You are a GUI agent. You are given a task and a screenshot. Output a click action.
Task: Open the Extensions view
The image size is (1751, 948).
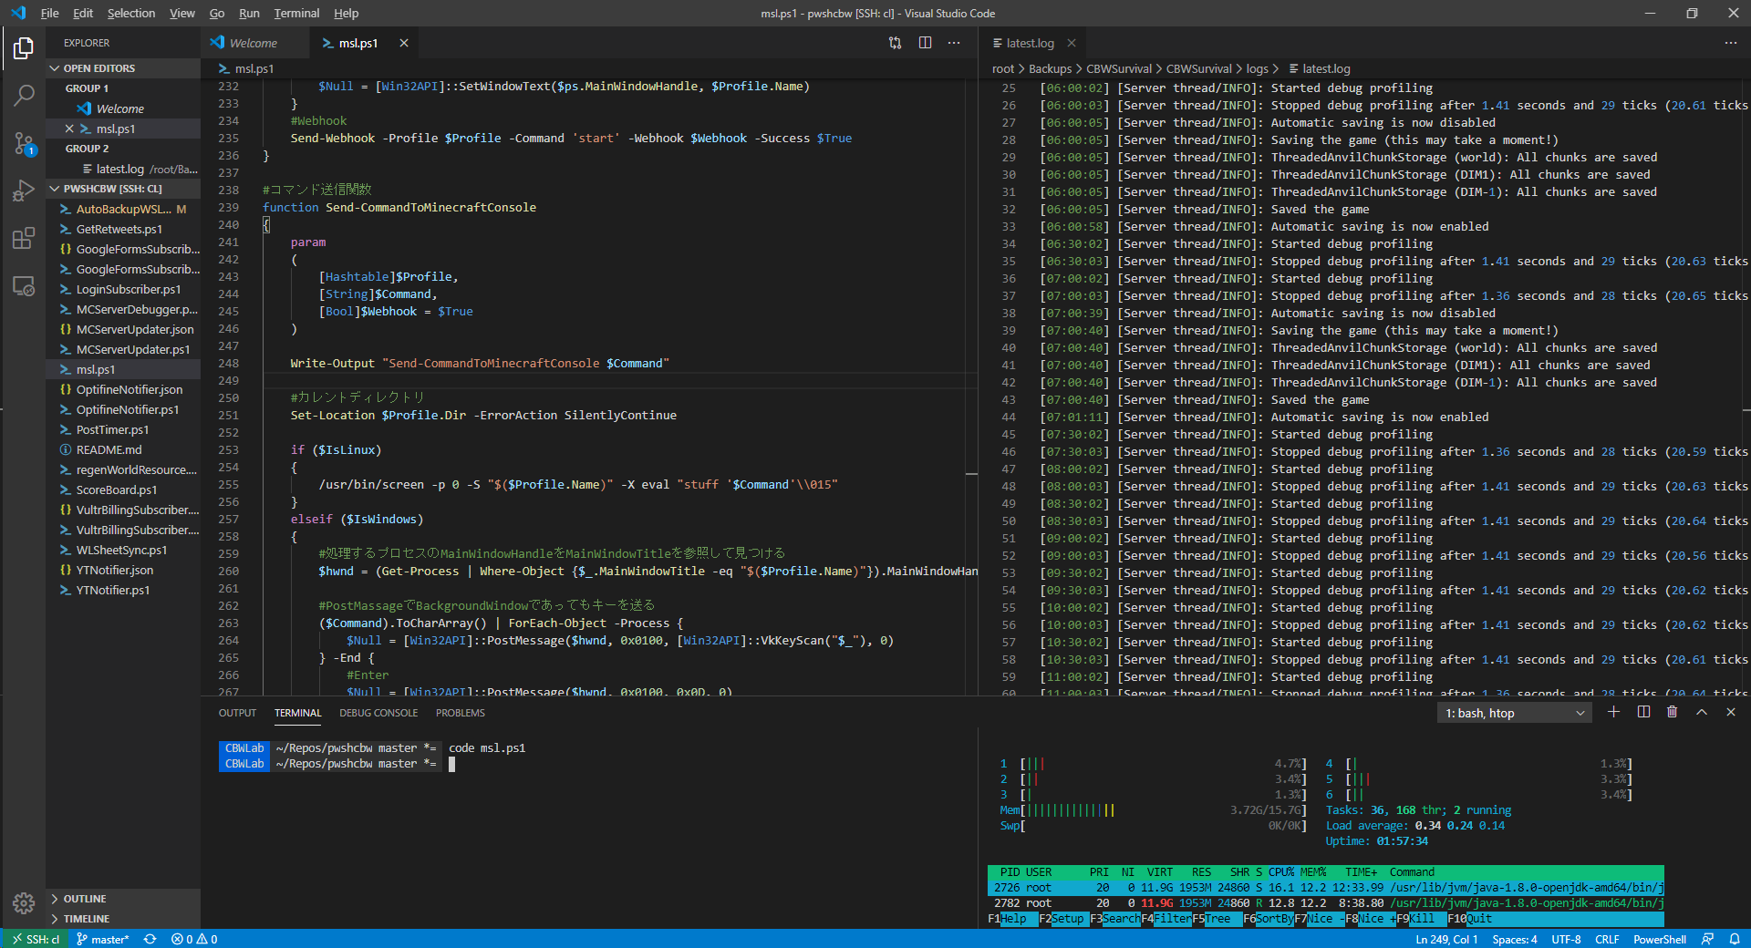(24, 239)
